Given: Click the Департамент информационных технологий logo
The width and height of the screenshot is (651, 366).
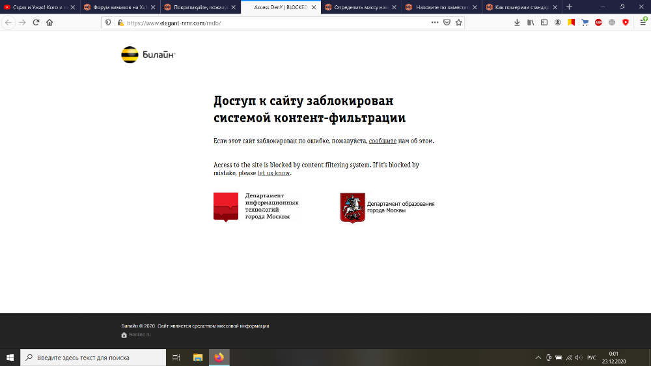Looking at the screenshot, I should click(x=256, y=207).
